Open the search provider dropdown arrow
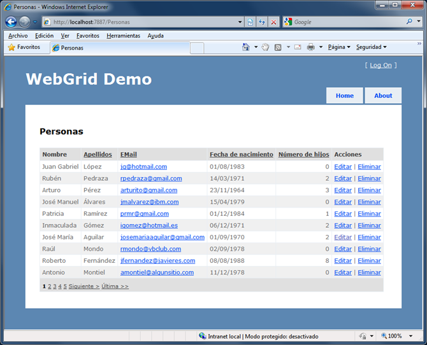 click(419, 21)
